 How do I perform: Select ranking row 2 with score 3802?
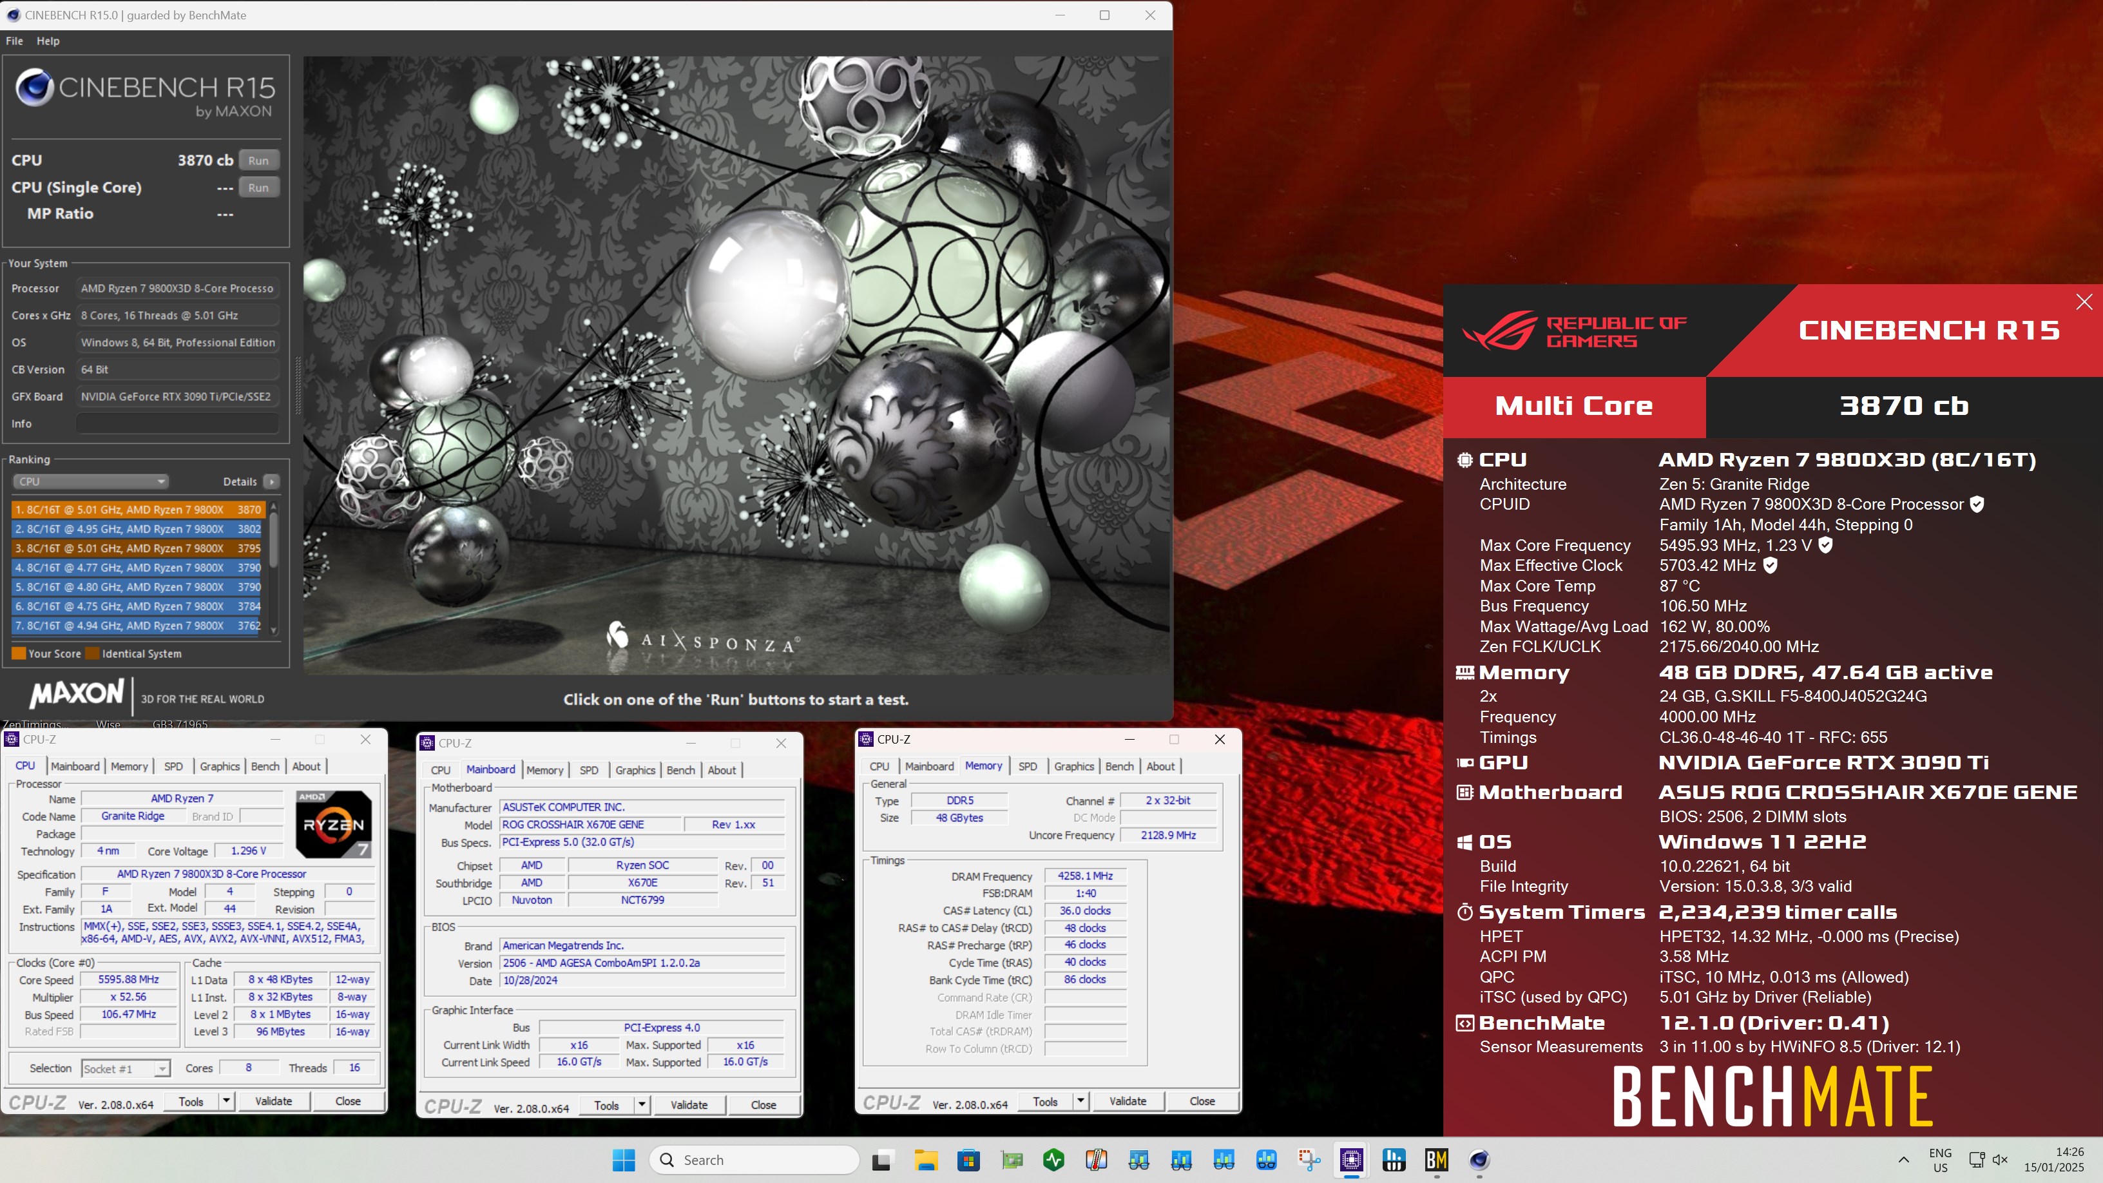click(x=138, y=529)
